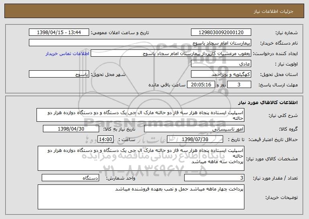
Task: Click the header title جزئیات اطلاعات نیاز
Action: point(273,11)
